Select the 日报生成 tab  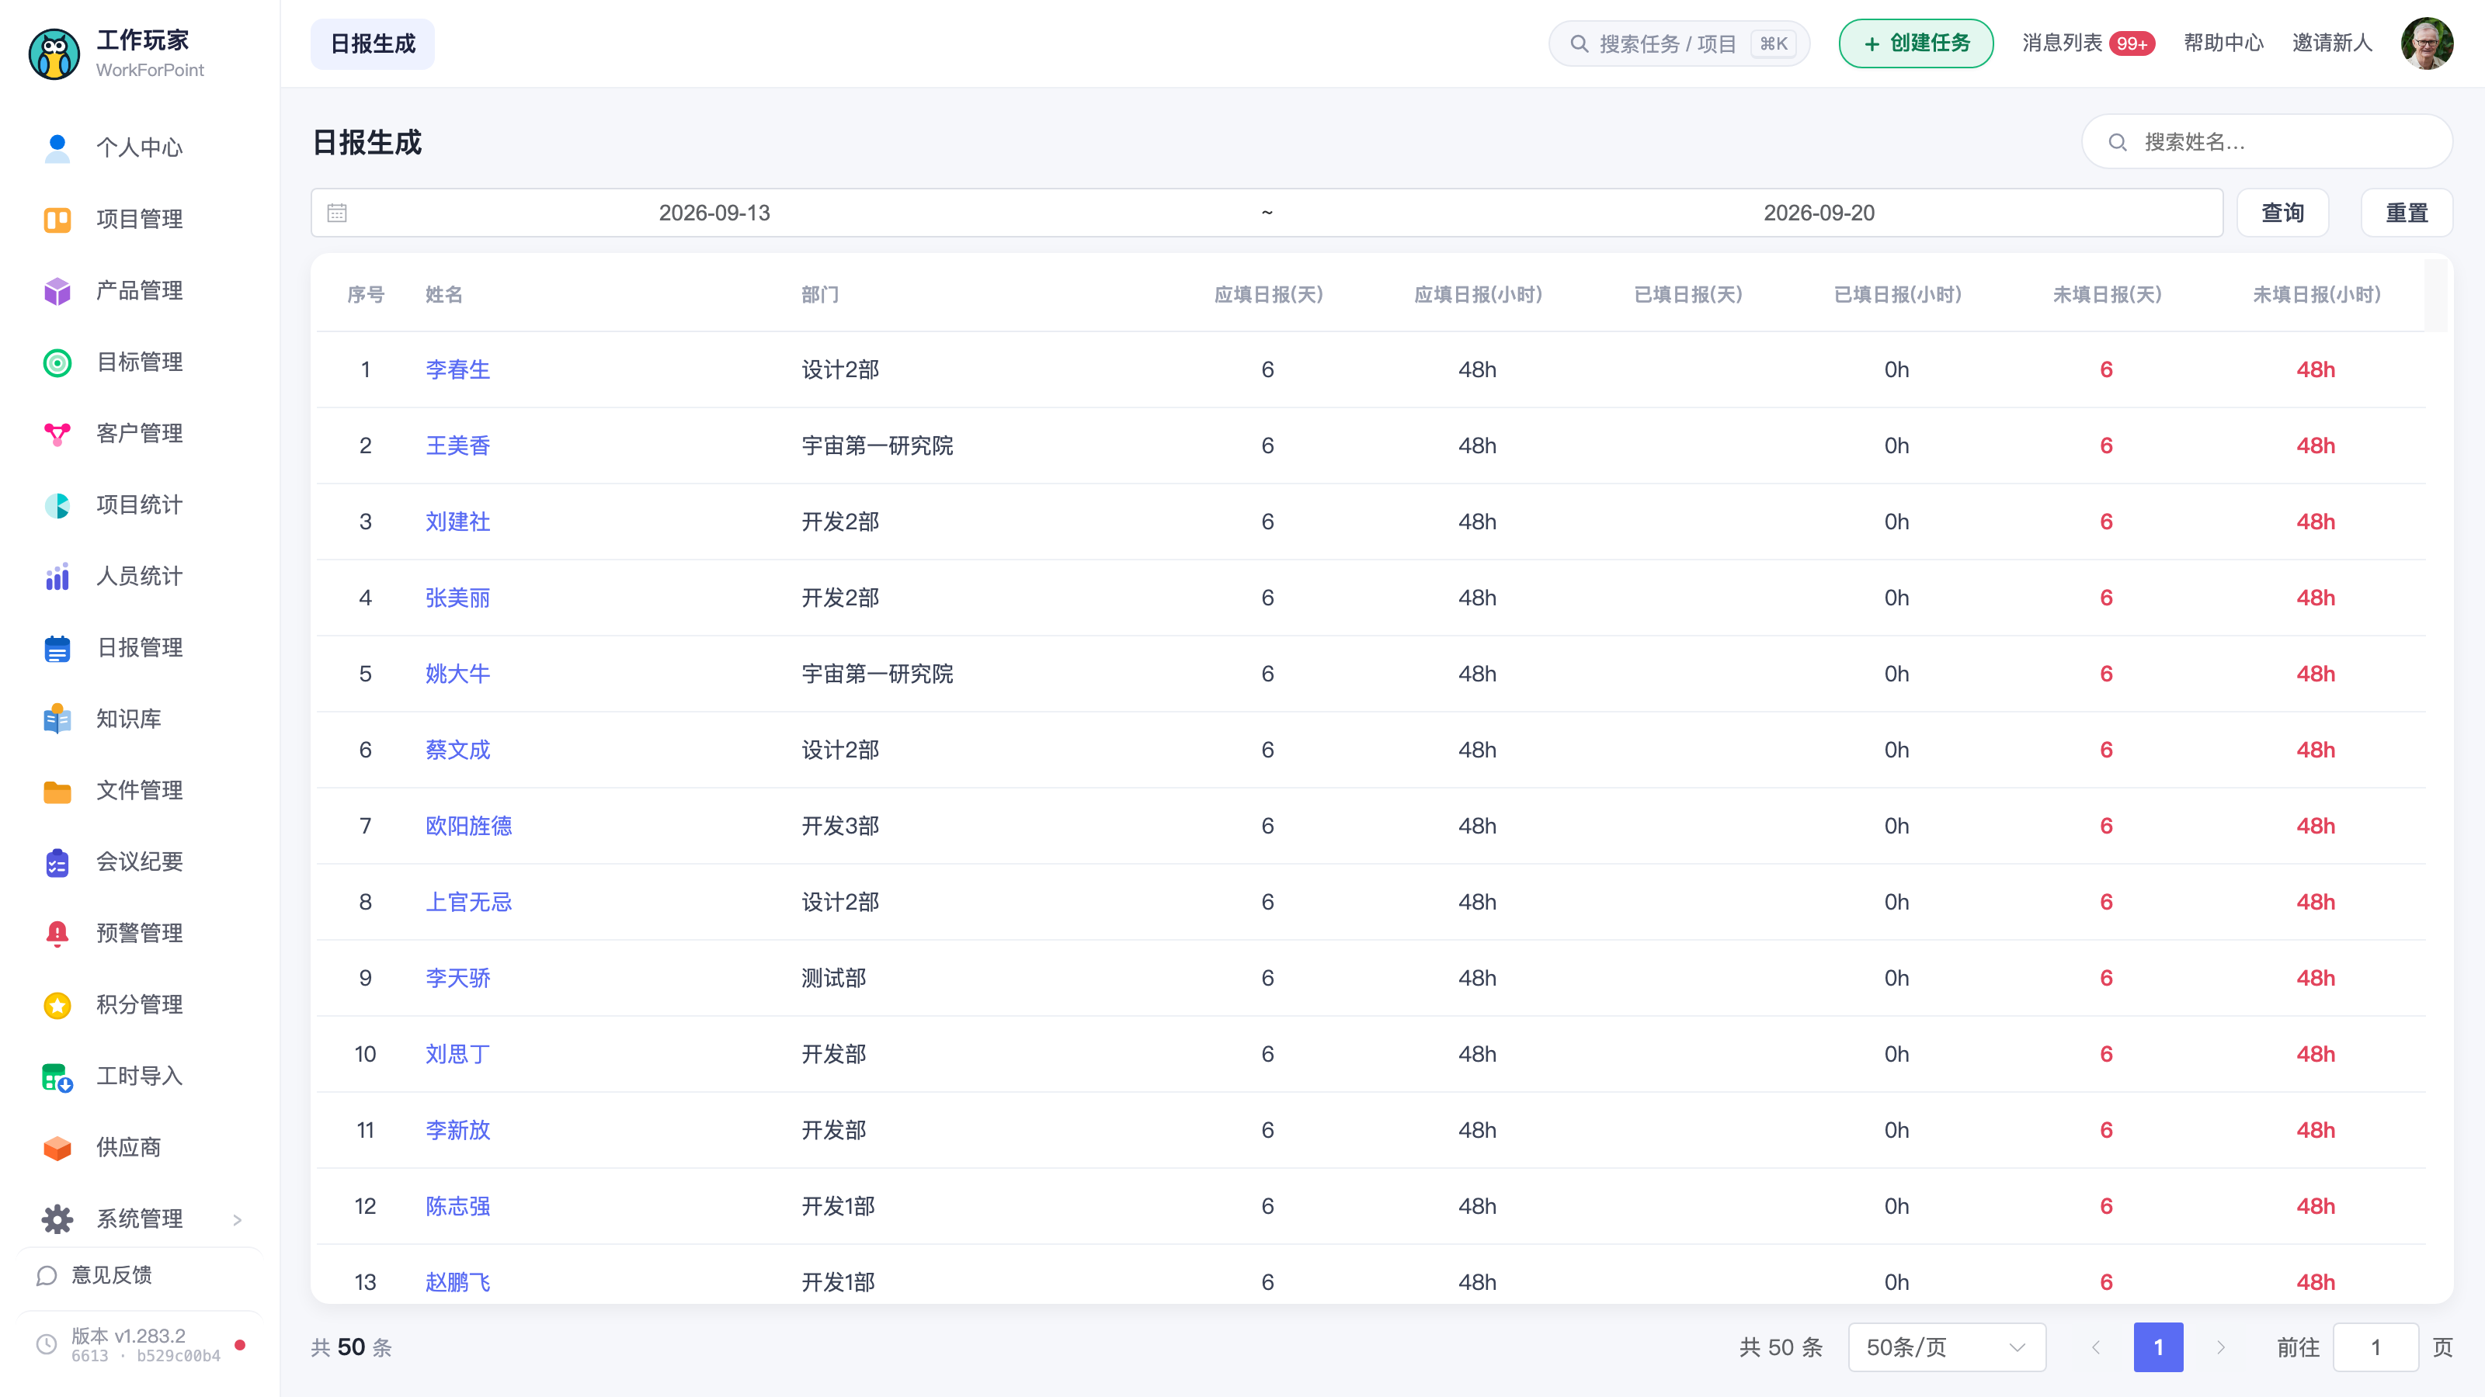(x=373, y=44)
